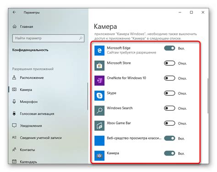Open Сведения учетной записи section

point(41,138)
